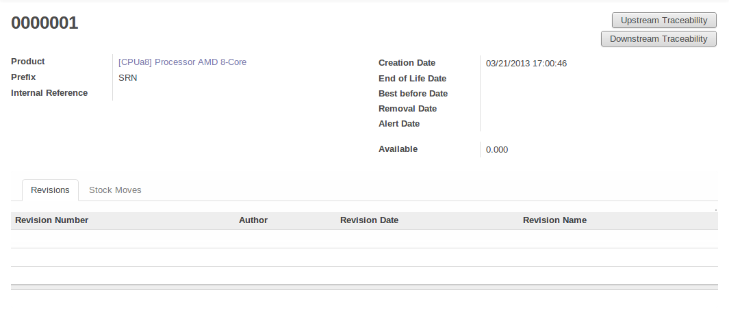Click the Removal Date label
This screenshot has height=310, width=729.
click(x=407, y=109)
